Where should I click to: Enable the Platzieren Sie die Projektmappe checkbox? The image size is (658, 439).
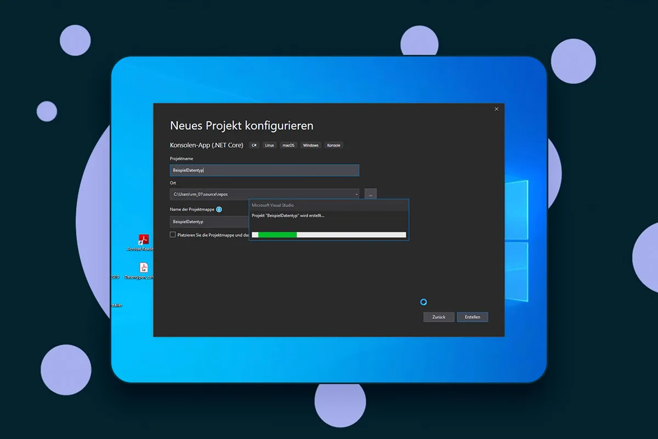[173, 234]
